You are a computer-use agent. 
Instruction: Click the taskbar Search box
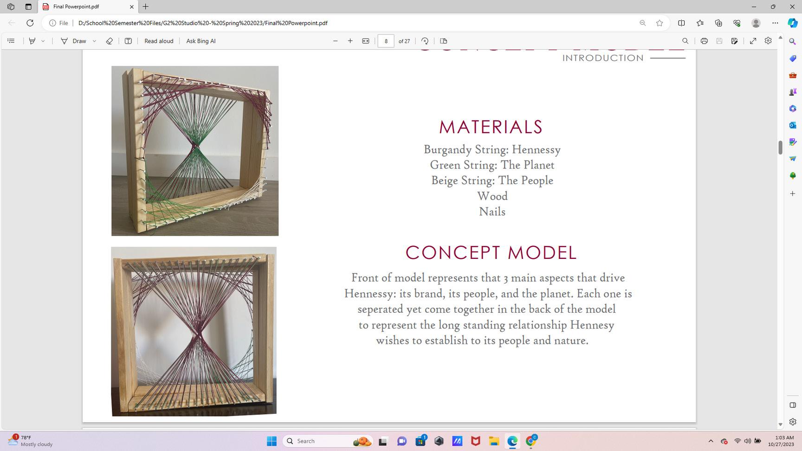328,441
